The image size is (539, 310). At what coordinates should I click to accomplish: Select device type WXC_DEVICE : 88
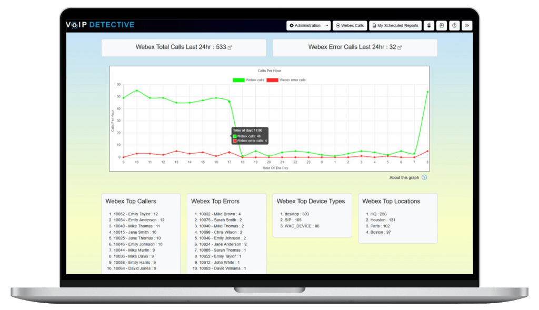click(302, 226)
